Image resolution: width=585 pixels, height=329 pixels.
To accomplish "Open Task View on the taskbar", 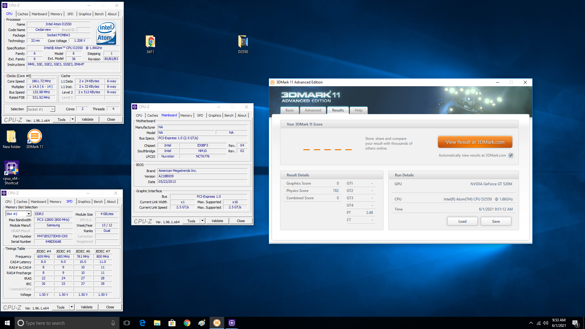I will click(x=127, y=323).
